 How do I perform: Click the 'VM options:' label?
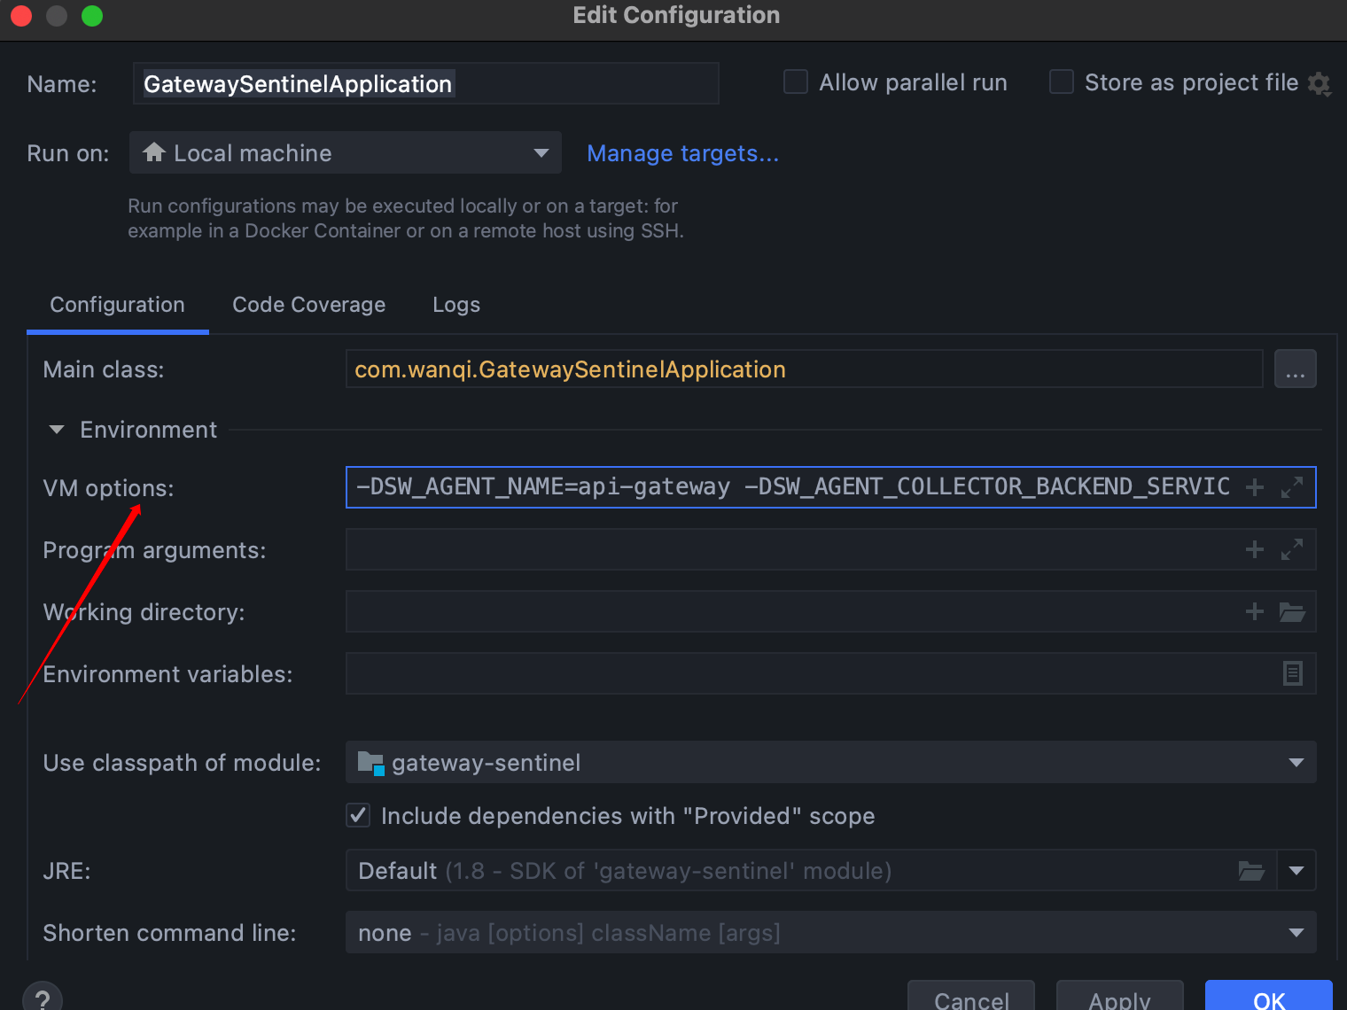pos(108,488)
